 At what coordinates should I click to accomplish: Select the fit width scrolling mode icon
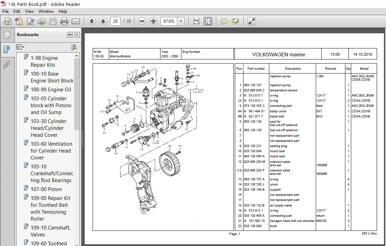click(197, 21)
